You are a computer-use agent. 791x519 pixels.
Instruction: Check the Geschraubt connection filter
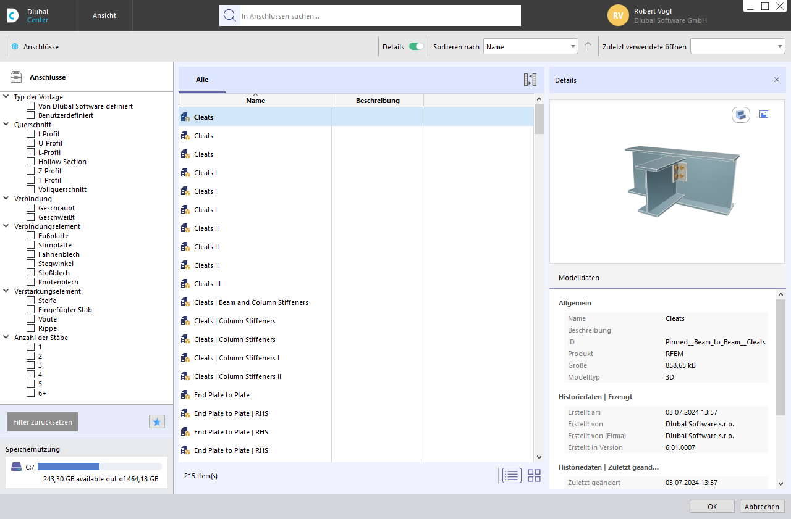point(31,208)
